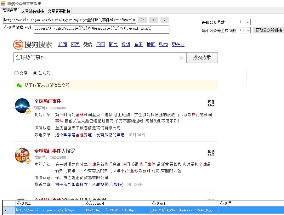Click the 公众URL column header
This screenshot has height=215, width=284.
point(49,203)
